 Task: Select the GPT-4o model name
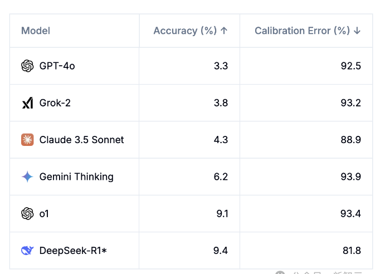(57, 66)
